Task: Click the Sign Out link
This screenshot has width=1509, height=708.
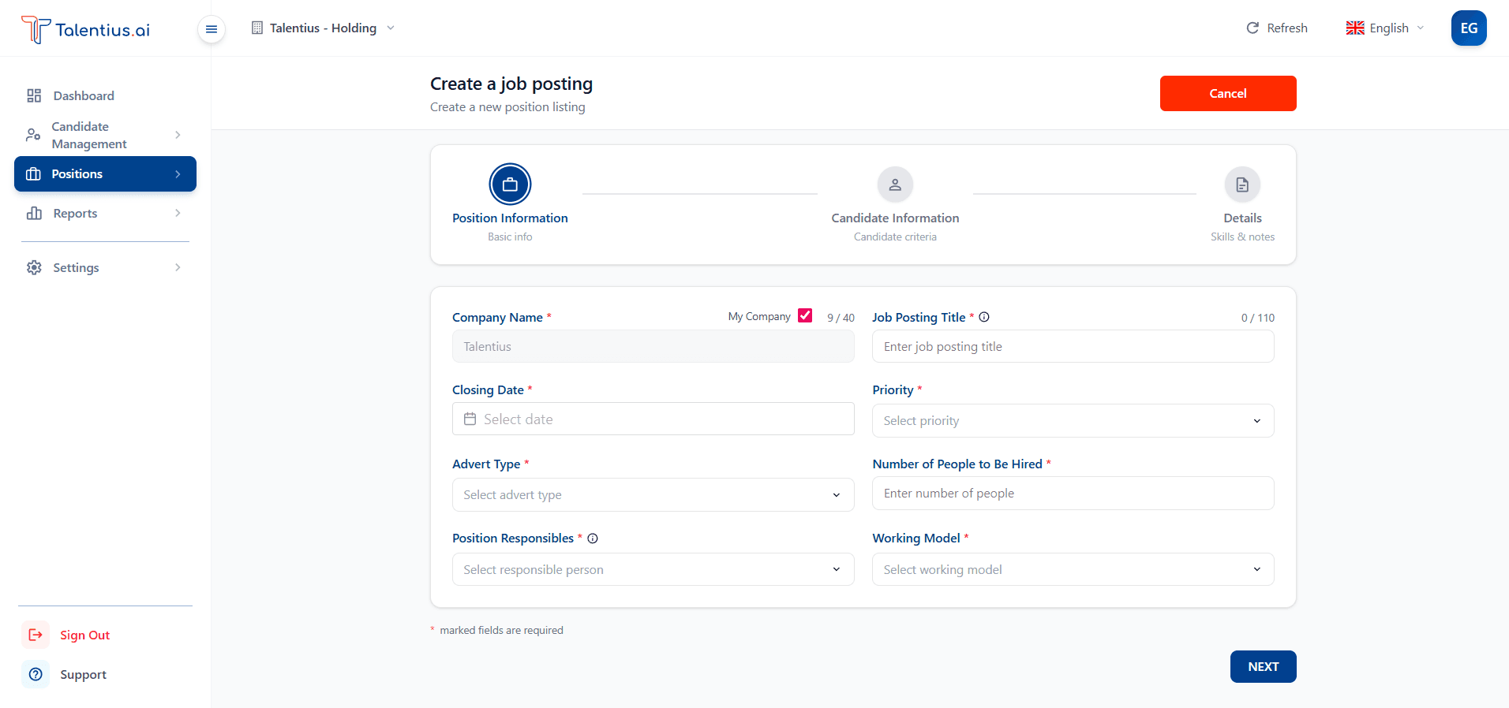Action: (84, 635)
